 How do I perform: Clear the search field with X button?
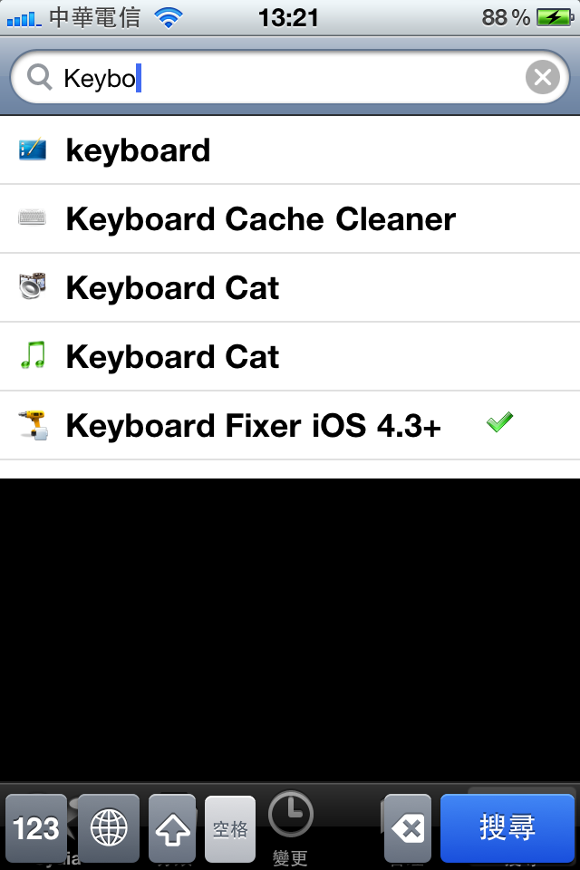(542, 77)
